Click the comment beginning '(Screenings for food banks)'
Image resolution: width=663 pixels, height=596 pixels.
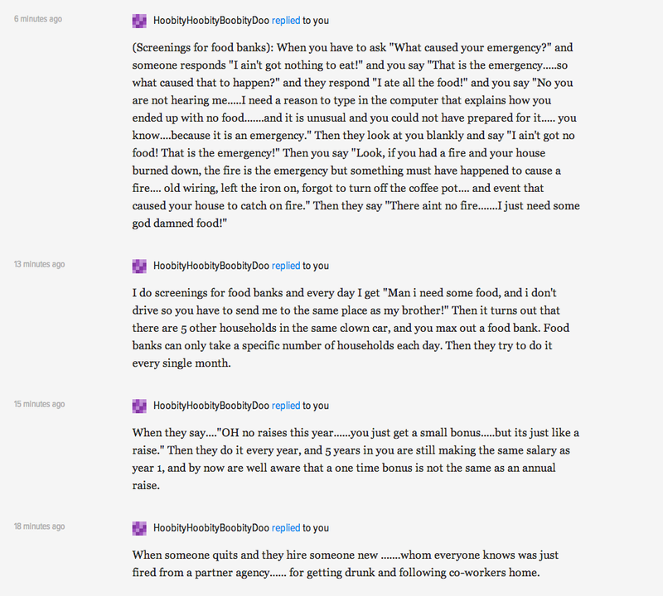pos(356,136)
